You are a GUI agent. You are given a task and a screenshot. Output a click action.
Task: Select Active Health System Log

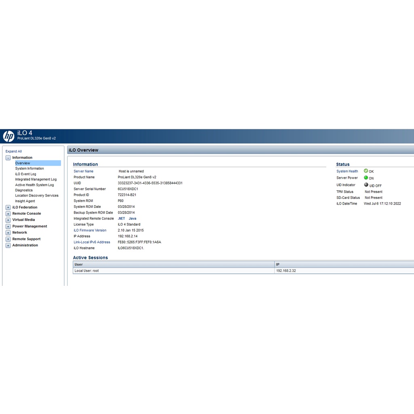pyautogui.click(x=34, y=185)
